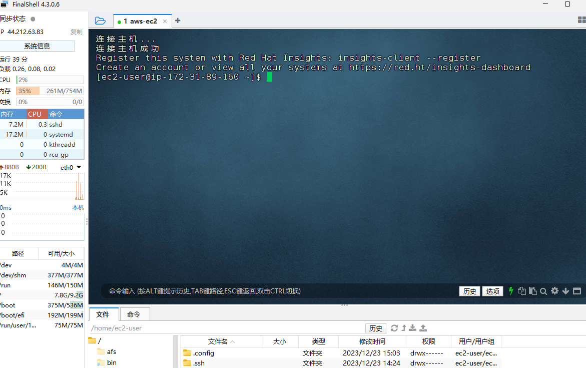This screenshot has height=368, width=586.
Task: Click the 系统信息 button
Action: [x=37, y=46]
